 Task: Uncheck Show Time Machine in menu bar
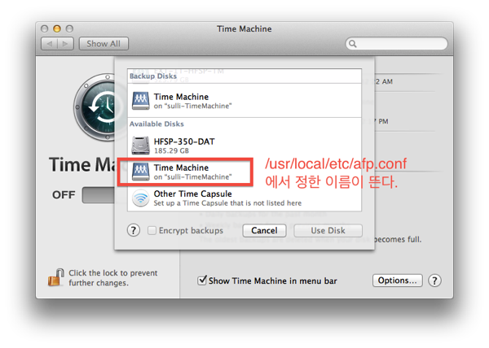coord(202,281)
